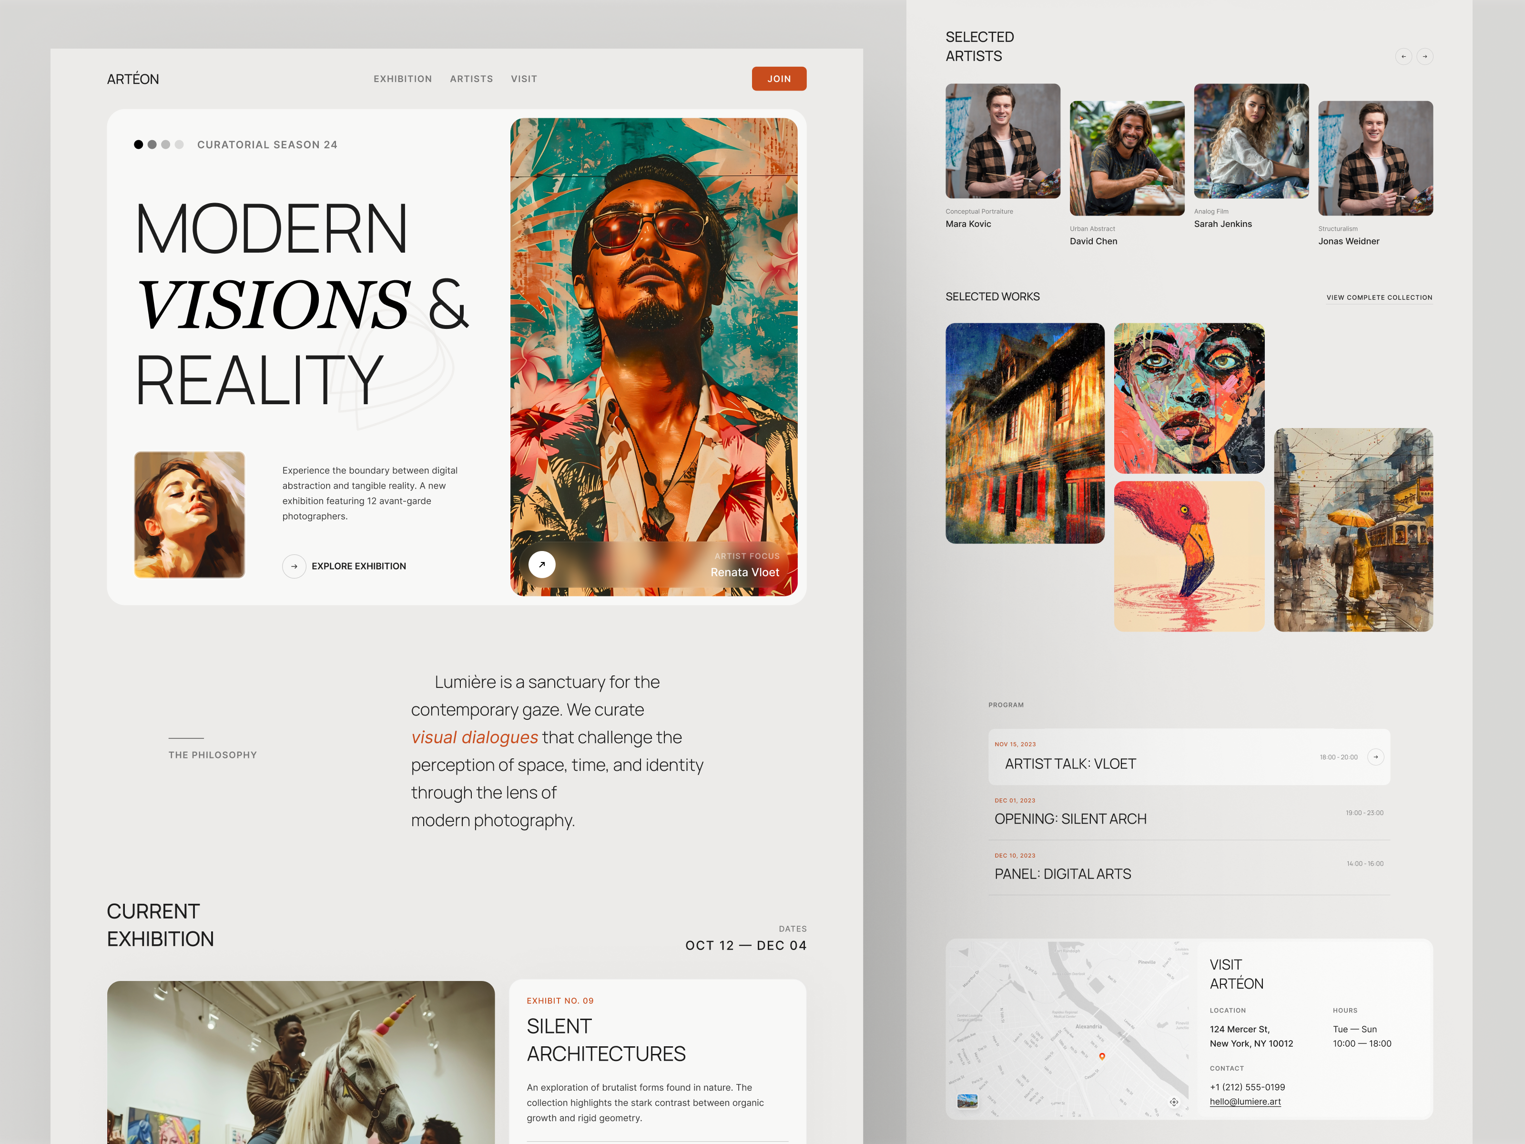Viewport: 1525px width, 1144px height.
Task: Click VIEW COMPLETE COLLECTION link
Action: tap(1380, 297)
